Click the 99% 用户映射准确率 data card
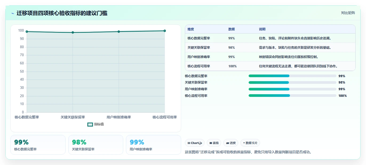Viewport: 366px width, 165px height. click(153, 145)
